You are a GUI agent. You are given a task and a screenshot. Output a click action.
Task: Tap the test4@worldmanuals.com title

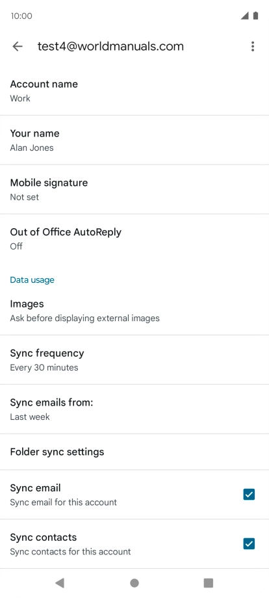(x=110, y=47)
